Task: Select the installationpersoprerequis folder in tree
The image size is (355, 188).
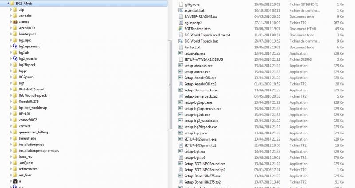Action: [39, 150]
